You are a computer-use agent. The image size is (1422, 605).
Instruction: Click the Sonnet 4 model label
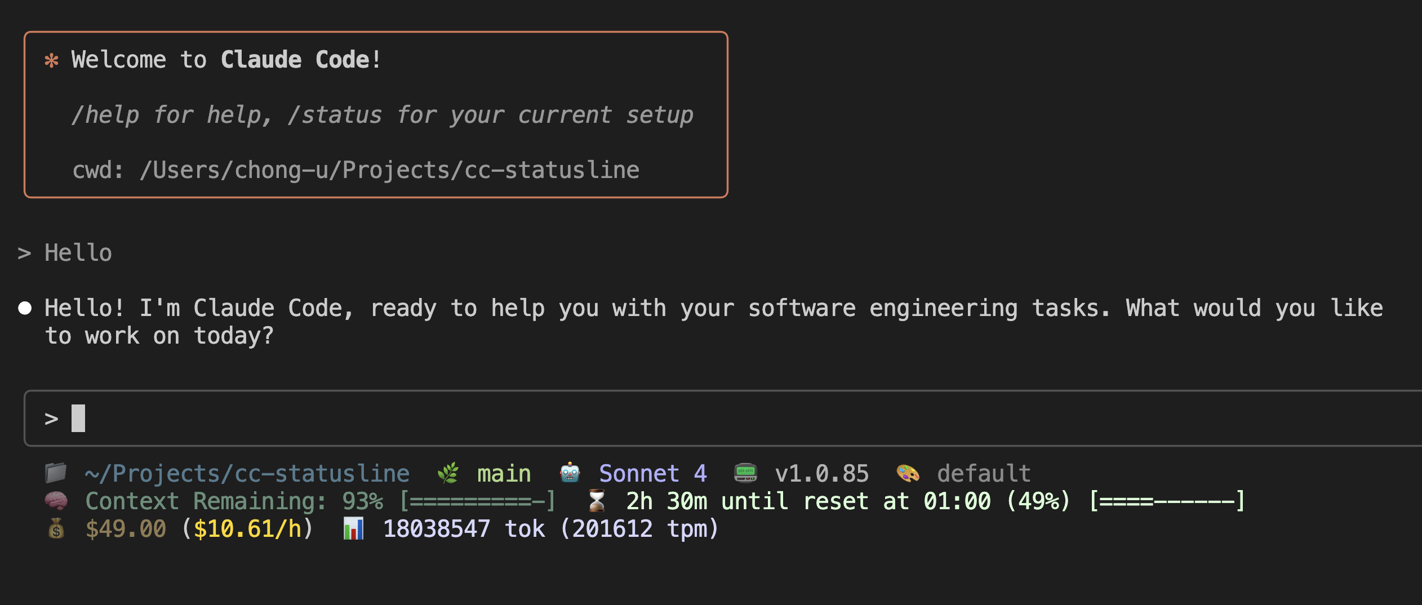click(653, 474)
